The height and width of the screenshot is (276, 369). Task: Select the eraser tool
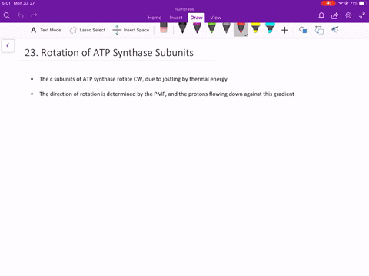[x=164, y=28]
